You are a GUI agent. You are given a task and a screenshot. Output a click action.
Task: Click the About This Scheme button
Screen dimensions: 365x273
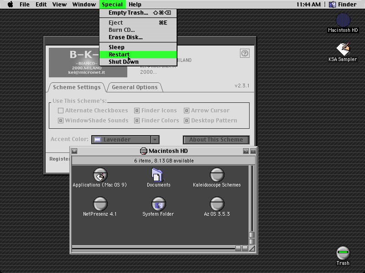click(216, 140)
